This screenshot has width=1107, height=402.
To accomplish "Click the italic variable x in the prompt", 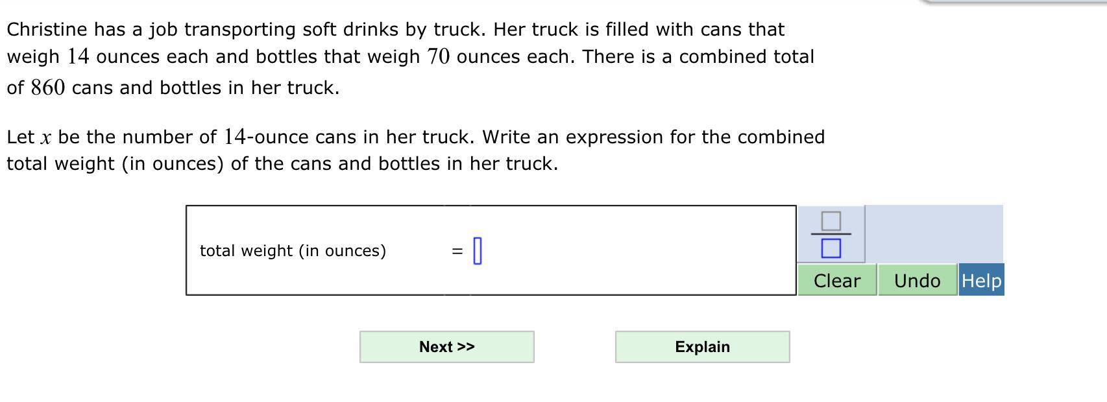I will [x=45, y=138].
